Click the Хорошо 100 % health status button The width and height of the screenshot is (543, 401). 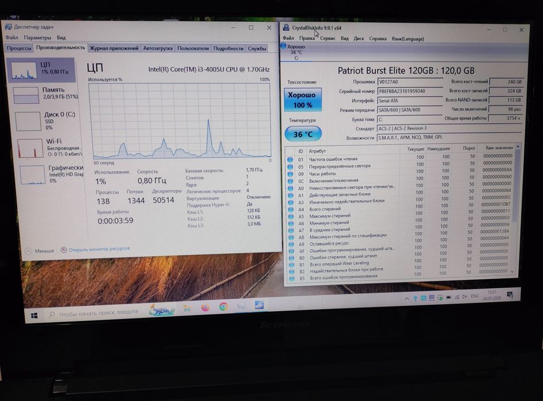pos(303,100)
